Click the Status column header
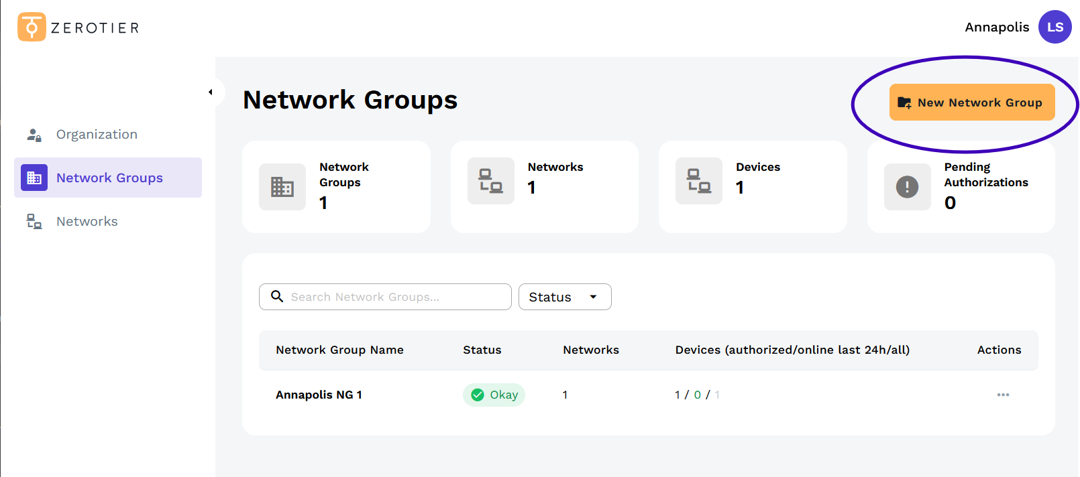The image size is (1080, 477). coord(482,350)
